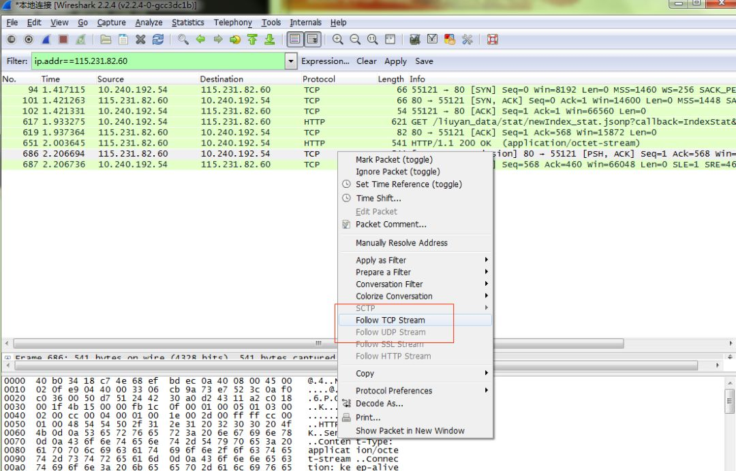Viewport: 736px width, 471px height.
Task: Toggle packet list colorization toolbar button
Action: (x=294, y=39)
